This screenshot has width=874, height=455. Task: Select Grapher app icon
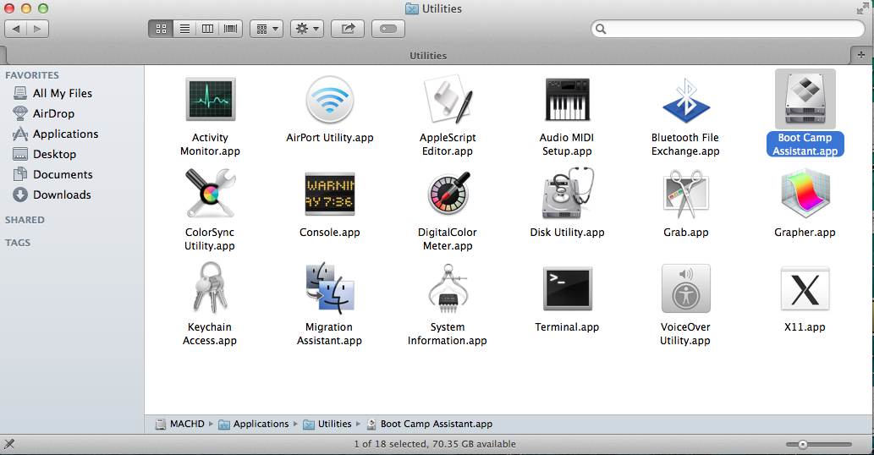[x=805, y=194]
